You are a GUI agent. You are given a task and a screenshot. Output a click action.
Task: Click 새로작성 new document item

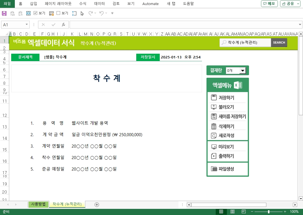coord(227,135)
